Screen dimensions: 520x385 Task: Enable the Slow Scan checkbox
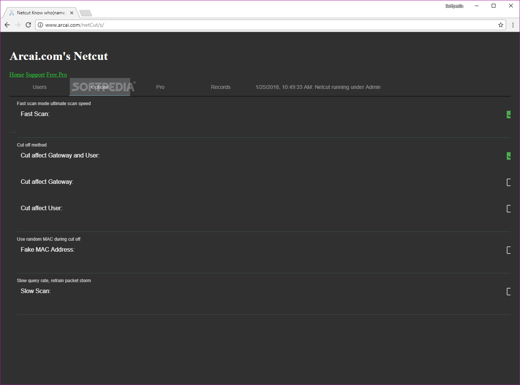tap(508, 292)
